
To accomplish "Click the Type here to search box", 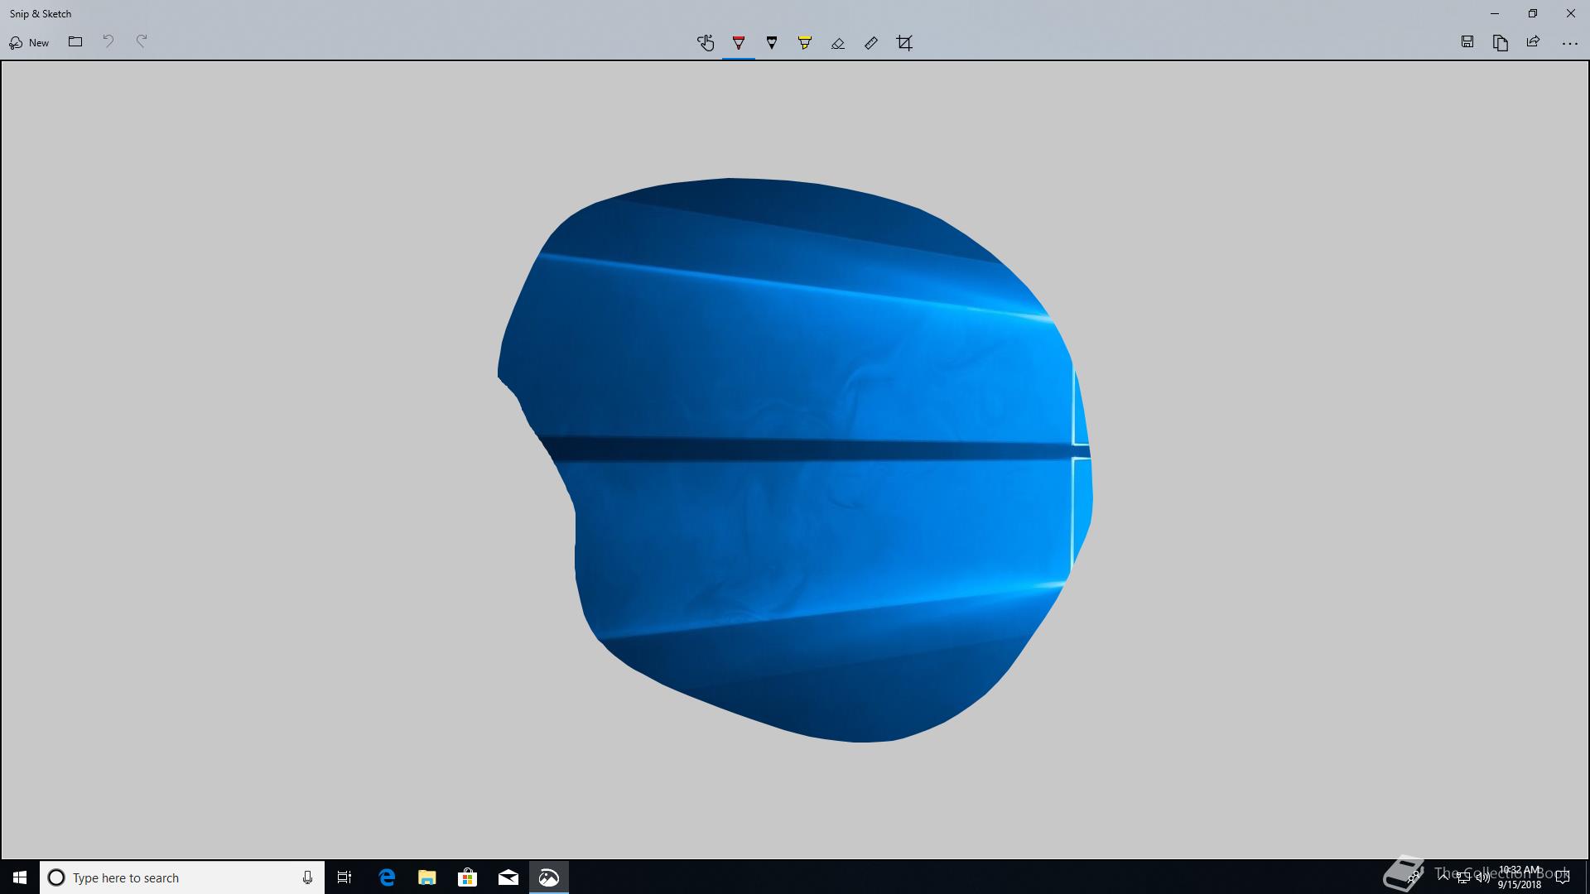I will (x=182, y=877).
